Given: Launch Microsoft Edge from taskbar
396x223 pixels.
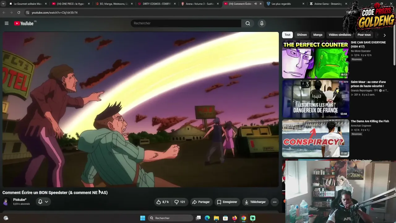Looking at the screenshot, I should pos(207,218).
